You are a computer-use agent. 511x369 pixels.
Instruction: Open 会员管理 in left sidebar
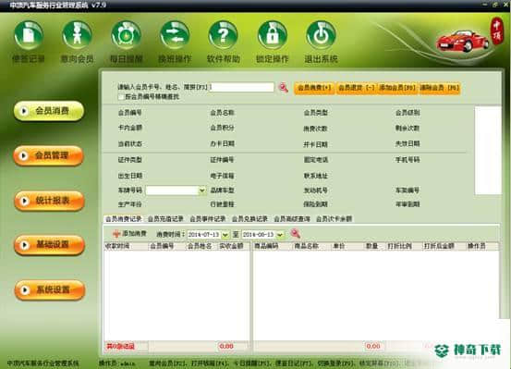(x=49, y=156)
